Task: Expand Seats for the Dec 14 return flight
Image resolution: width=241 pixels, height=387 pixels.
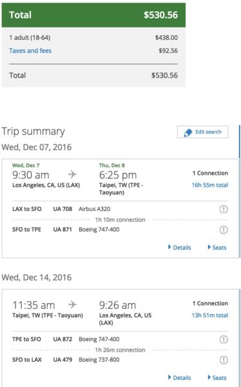Action: [x=217, y=377]
